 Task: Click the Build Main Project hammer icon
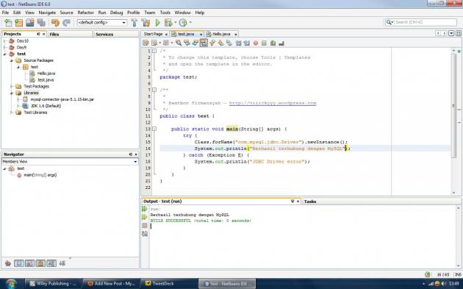(x=134, y=23)
